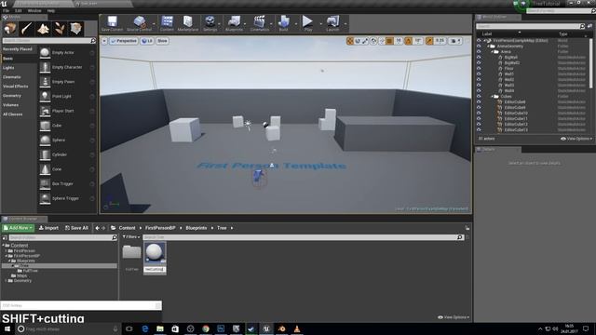Click the Save Current toolbar icon
Viewport: 596px width, 335px height.
pyautogui.click(x=112, y=21)
